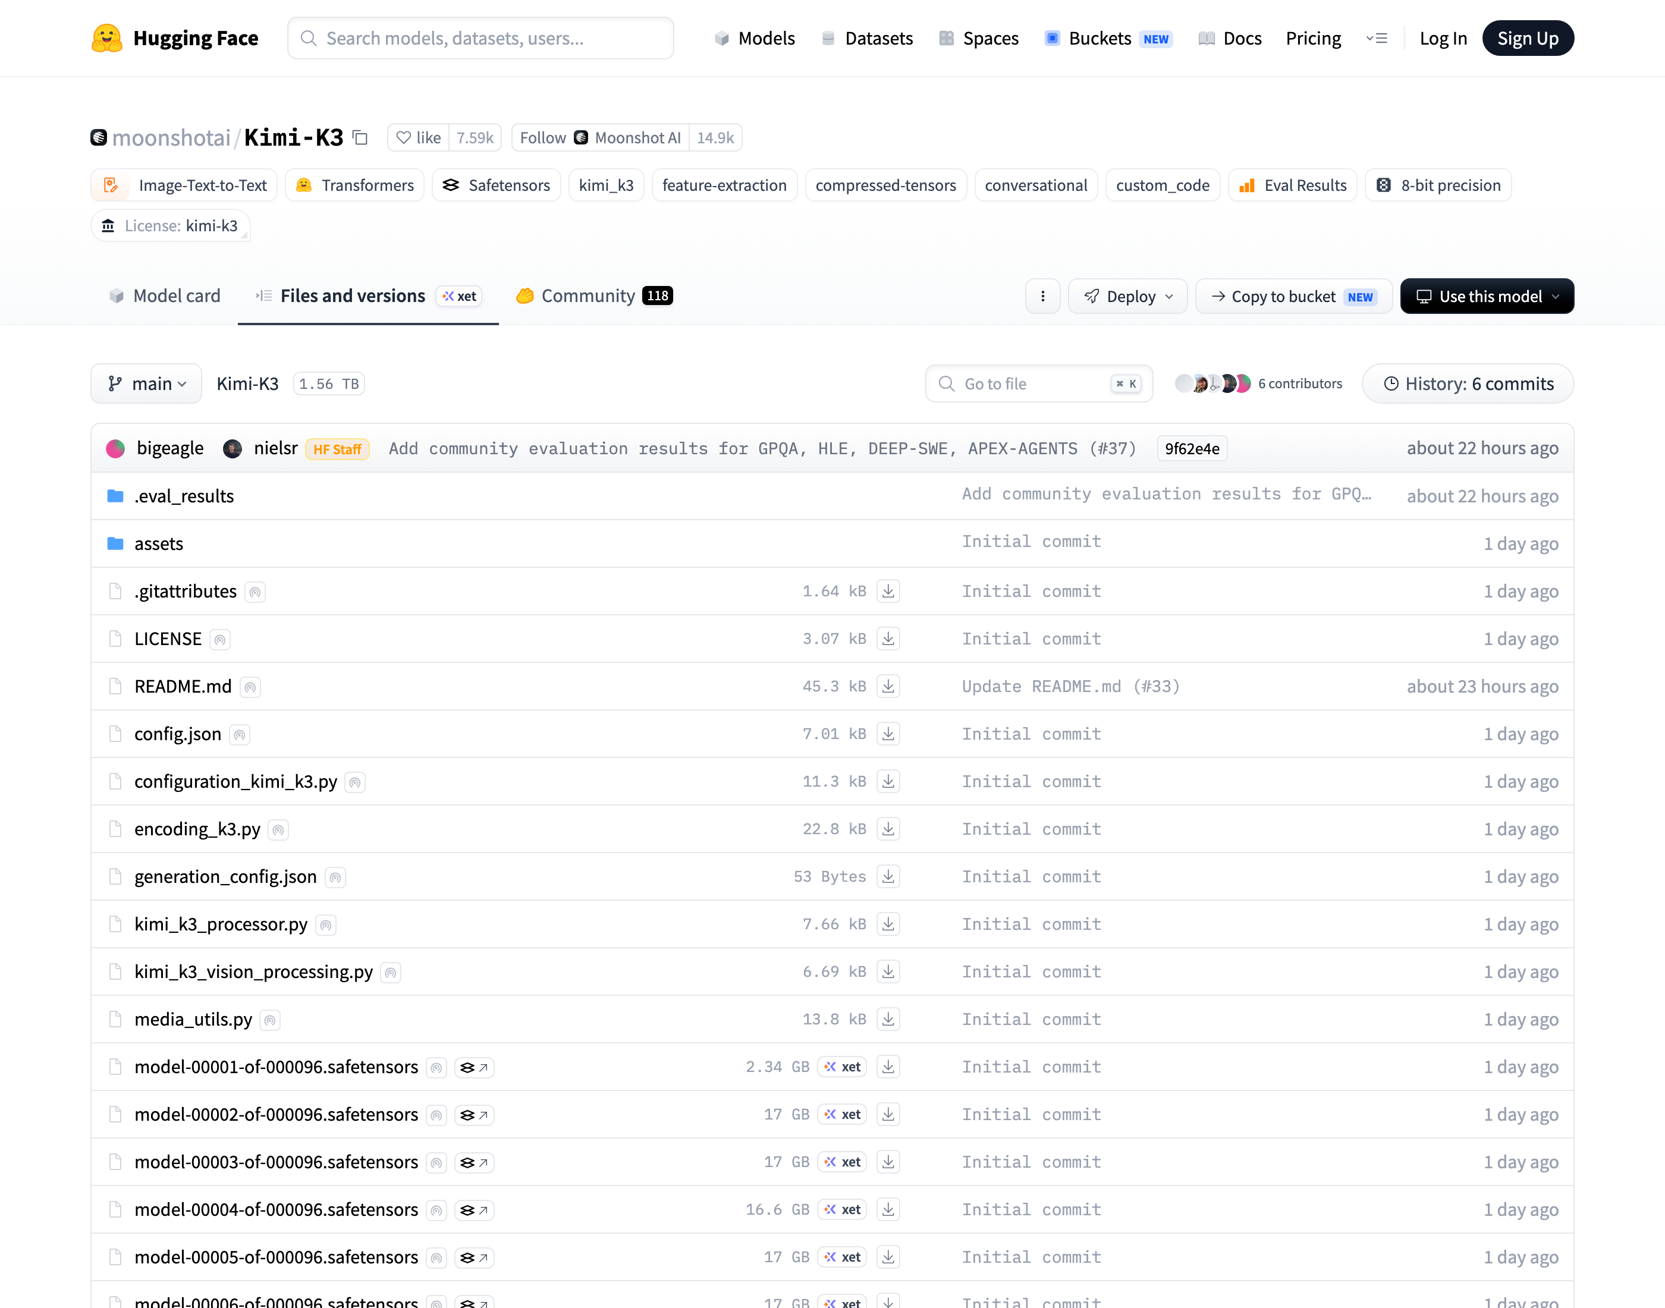Open Docs from the navbar
Image resolution: width=1665 pixels, height=1308 pixels.
1230,38
